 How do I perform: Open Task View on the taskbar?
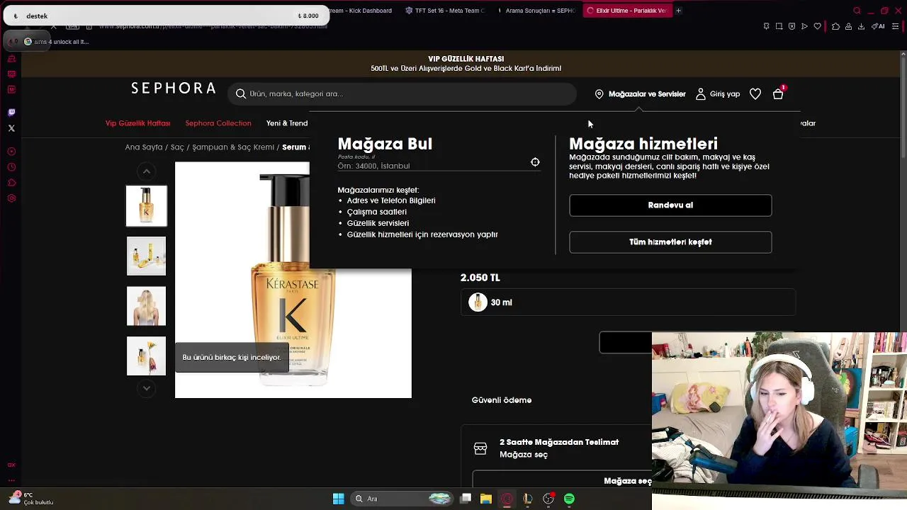[466, 499]
